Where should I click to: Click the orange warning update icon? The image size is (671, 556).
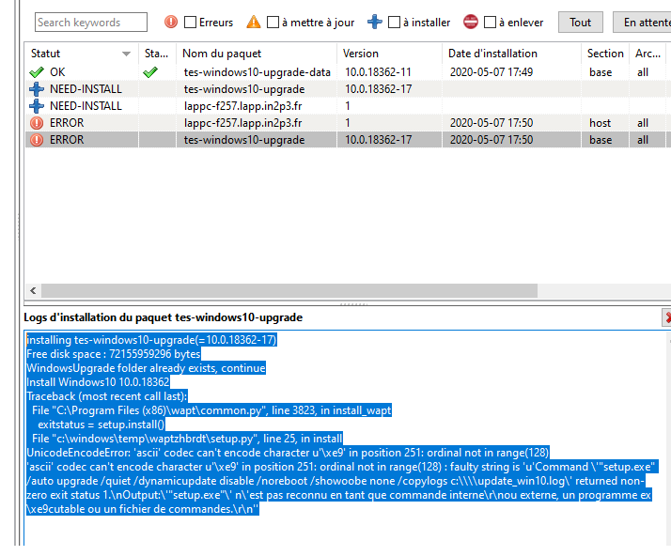(x=254, y=22)
